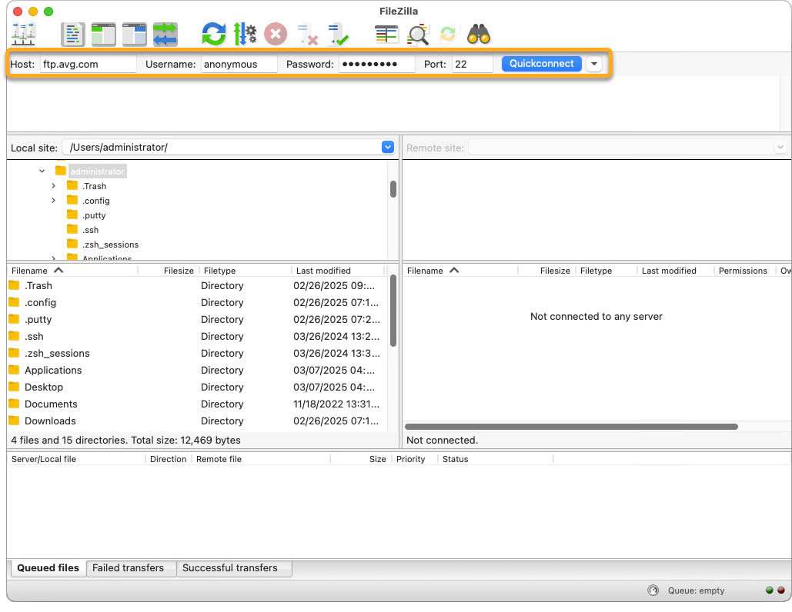This screenshot has width=792, height=612.
Task: Click the refresh file lists icon
Action: coord(214,34)
